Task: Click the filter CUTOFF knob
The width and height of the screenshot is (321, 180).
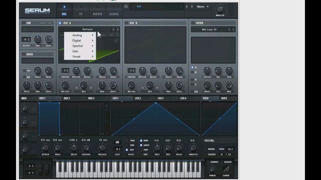Action: pyautogui.click(x=207, y=70)
